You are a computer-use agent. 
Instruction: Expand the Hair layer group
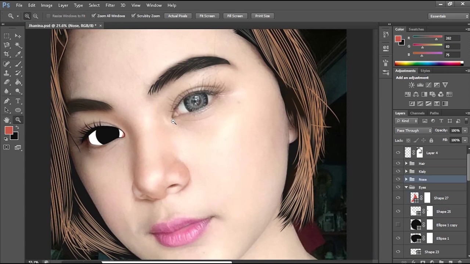406,164
